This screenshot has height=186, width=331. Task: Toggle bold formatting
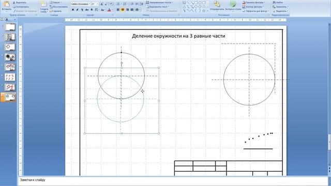tap(73, 10)
